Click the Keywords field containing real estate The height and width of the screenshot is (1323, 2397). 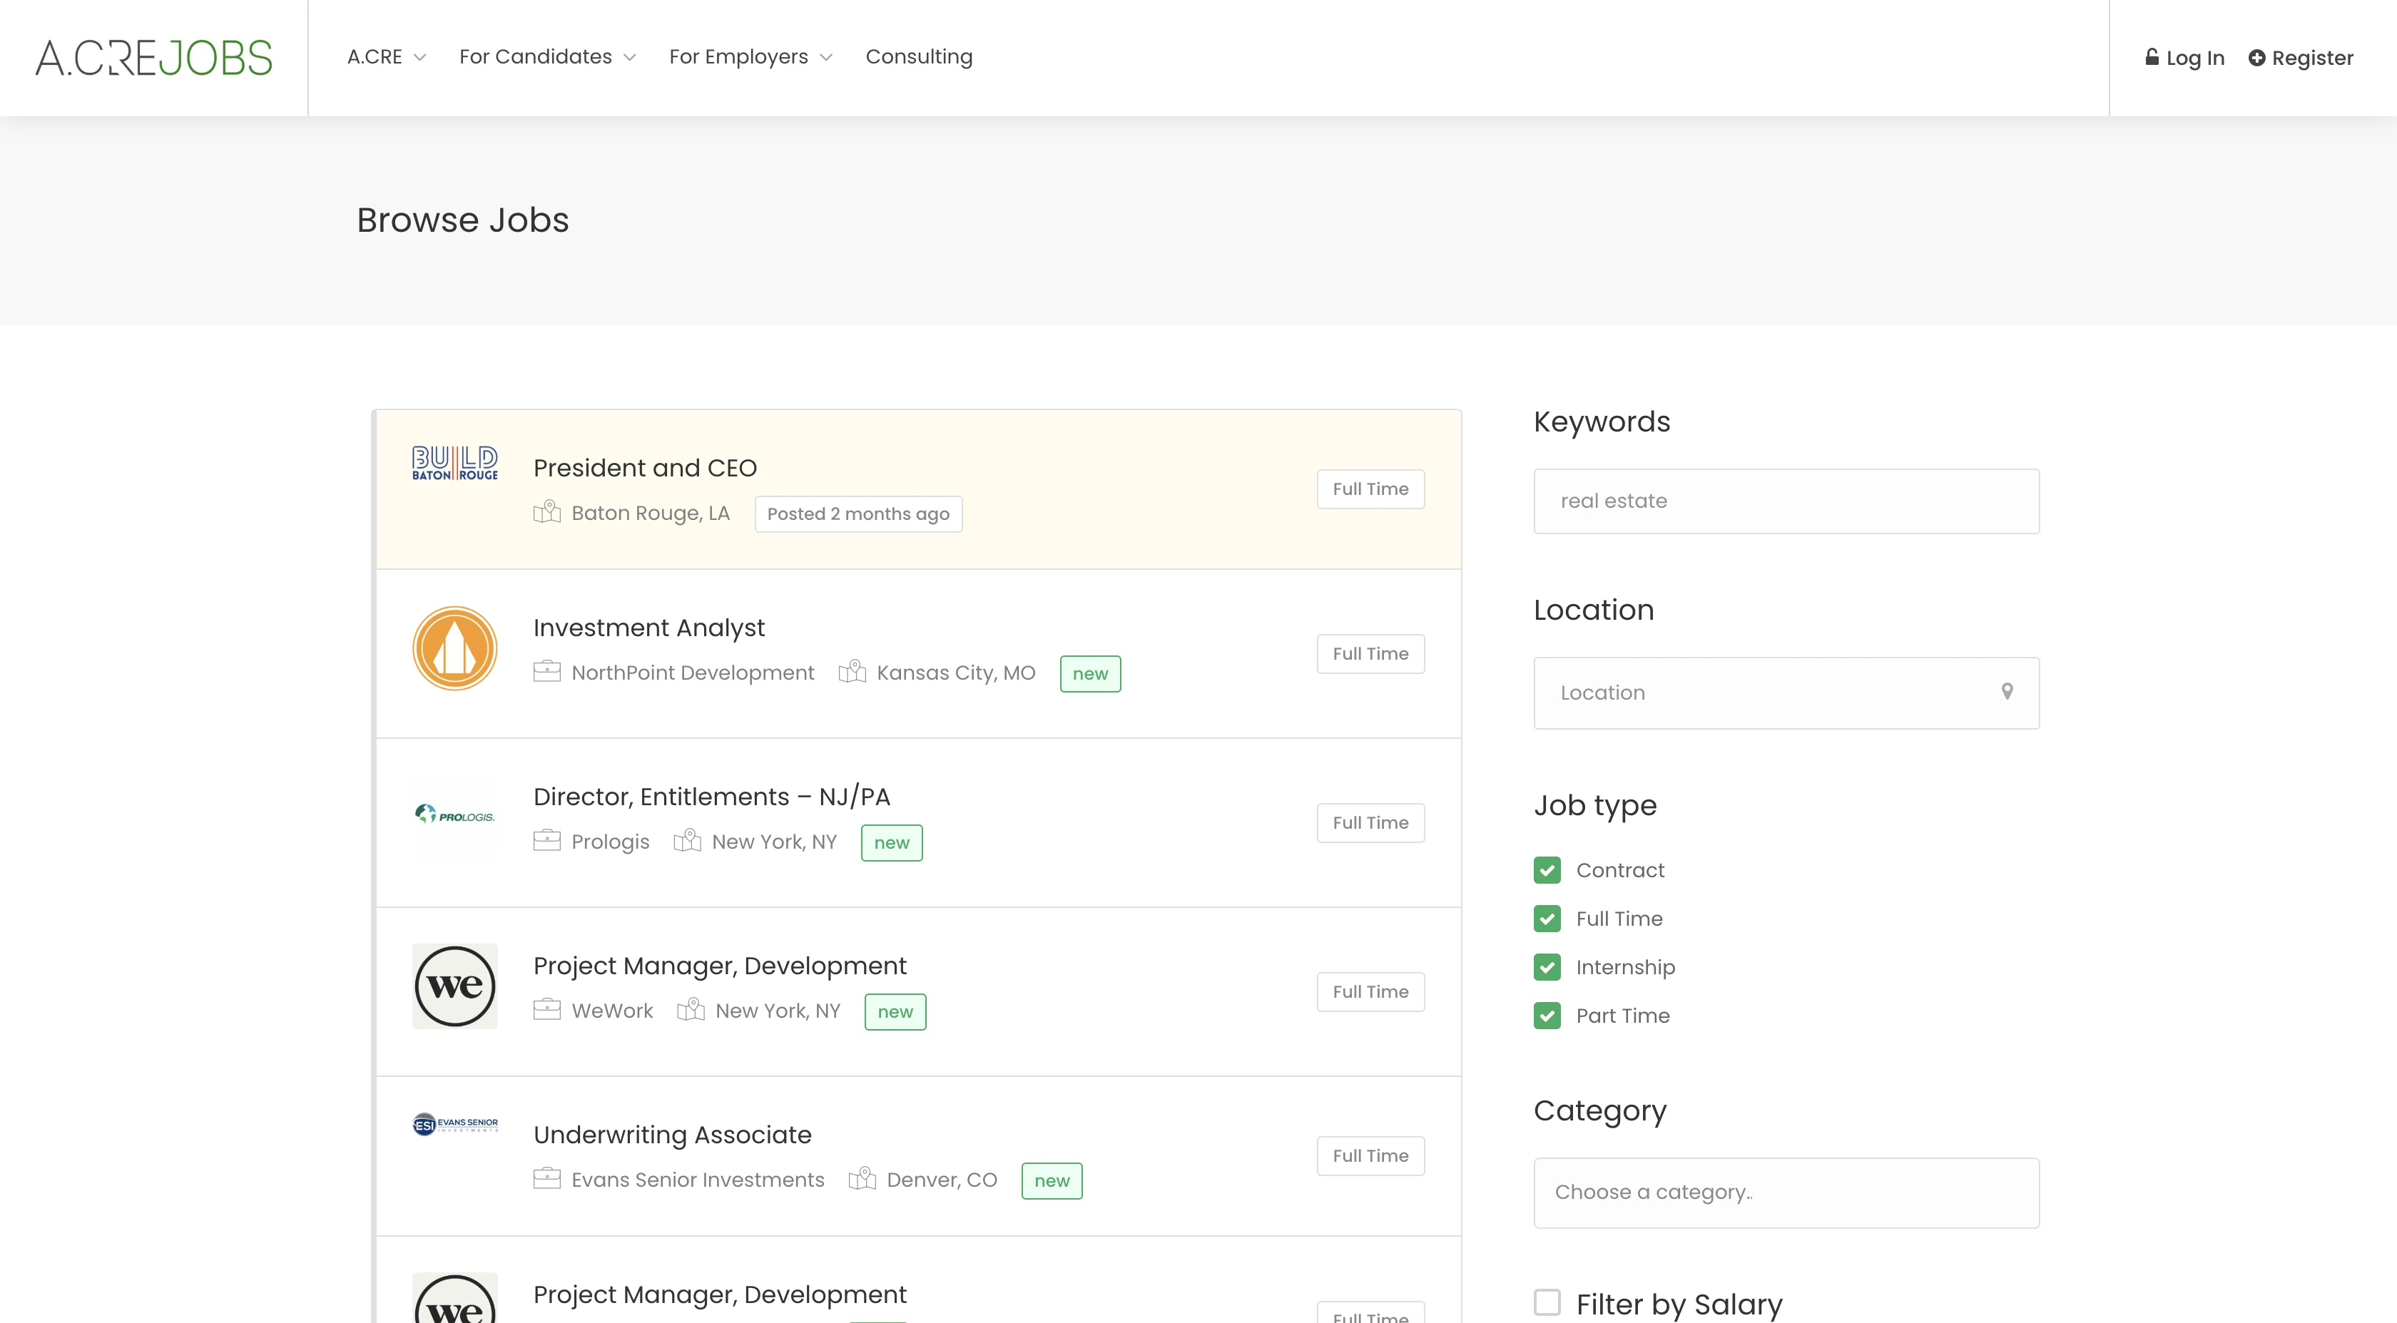click(1786, 501)
